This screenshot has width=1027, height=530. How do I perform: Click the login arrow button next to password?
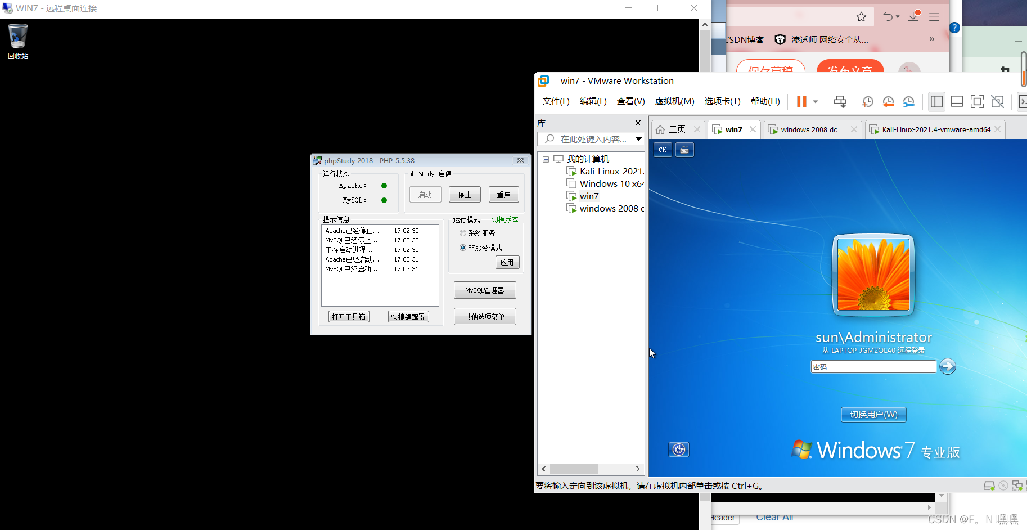pos(948,366)
